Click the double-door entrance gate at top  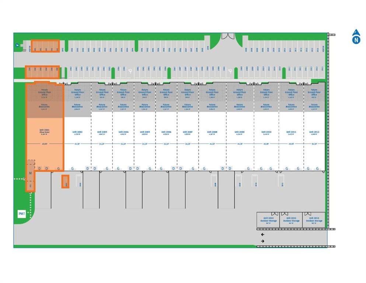[x=227, y=36]
